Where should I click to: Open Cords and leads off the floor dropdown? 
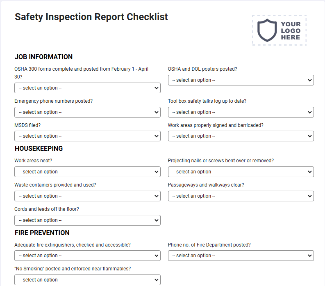[87, 220]
